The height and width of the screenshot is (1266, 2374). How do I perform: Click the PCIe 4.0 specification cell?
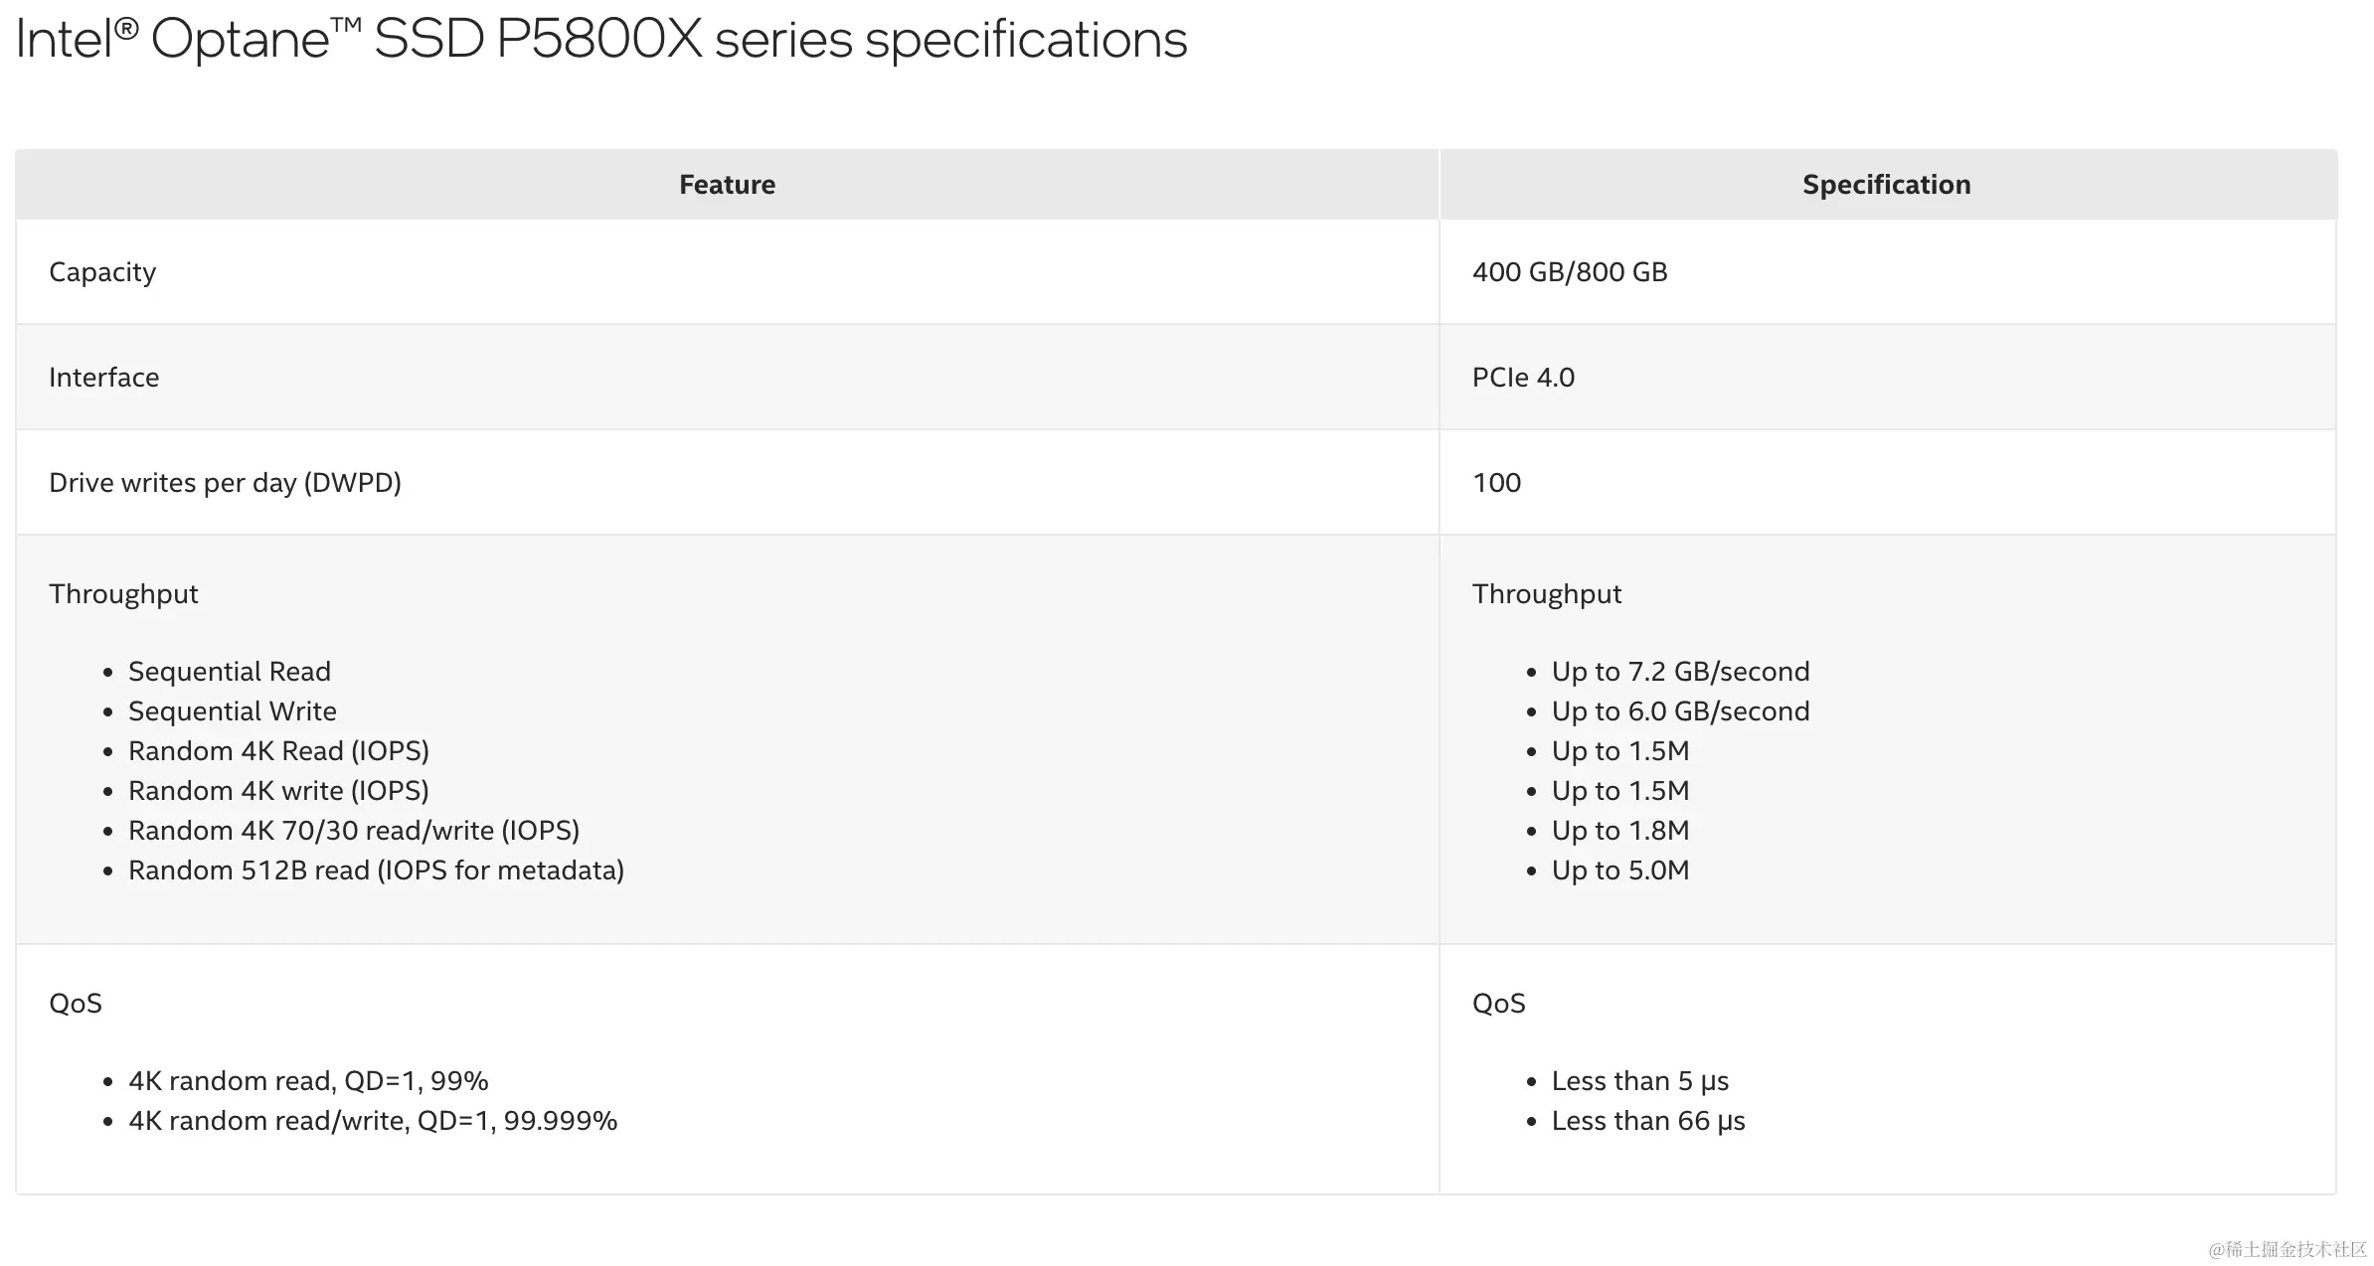pos(1523,378)
